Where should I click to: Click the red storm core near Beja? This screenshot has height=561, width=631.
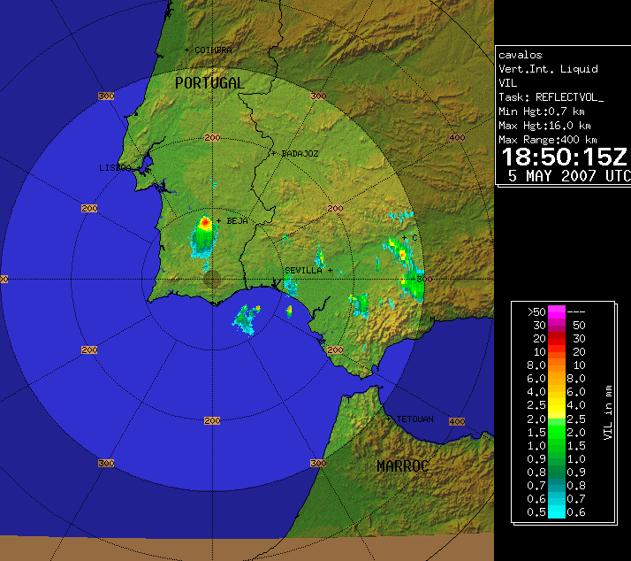click(x=206, y=223)
